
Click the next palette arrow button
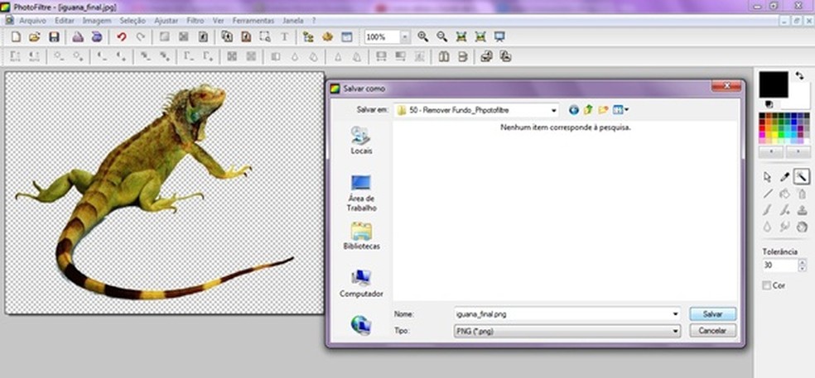point(798,152)
